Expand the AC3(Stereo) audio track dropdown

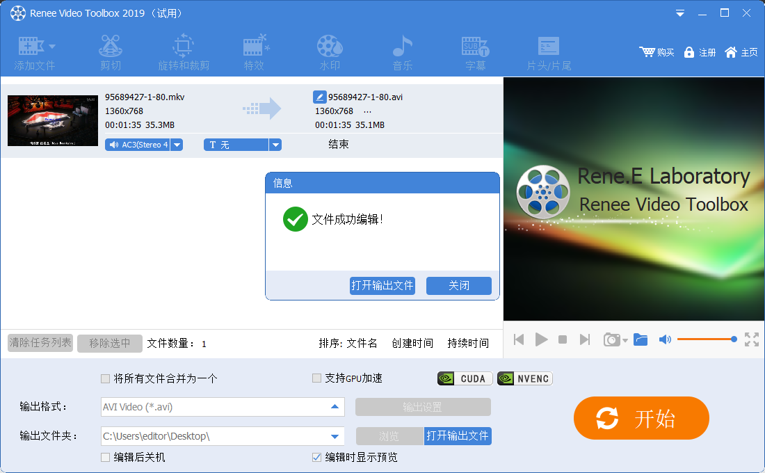pos(177,145)
